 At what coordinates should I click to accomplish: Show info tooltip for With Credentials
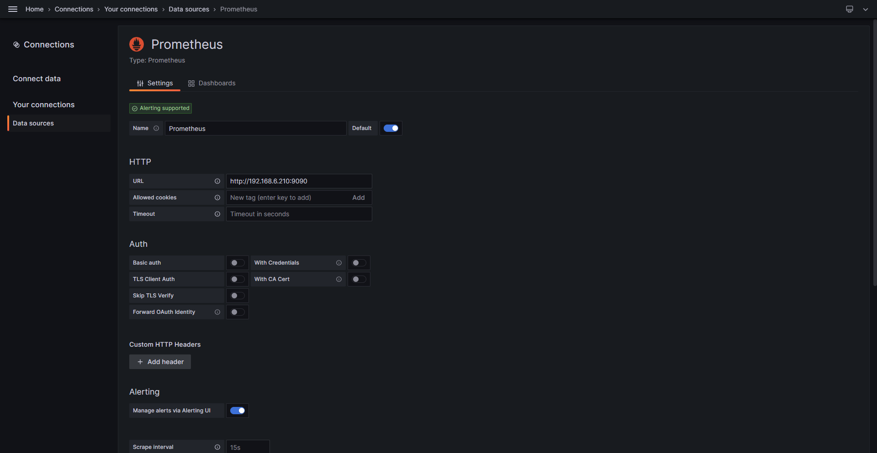coord(339,263)
